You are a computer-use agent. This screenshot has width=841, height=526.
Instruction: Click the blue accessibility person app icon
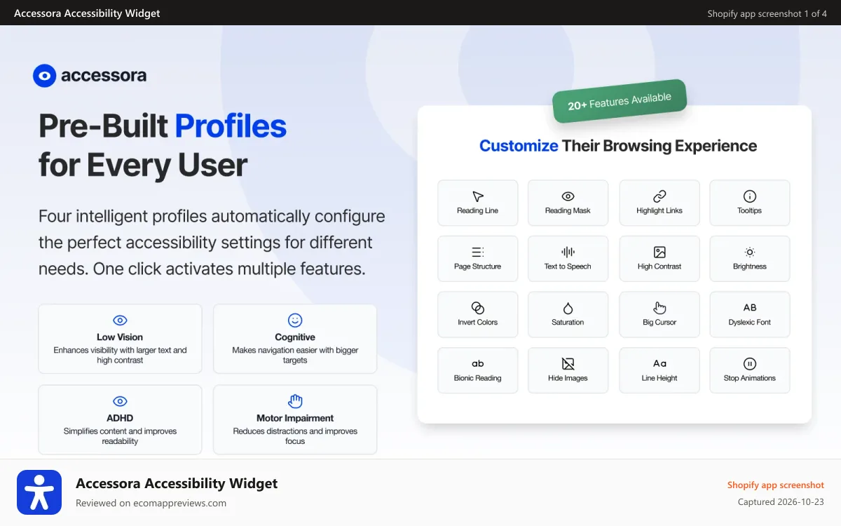point(39,492)
